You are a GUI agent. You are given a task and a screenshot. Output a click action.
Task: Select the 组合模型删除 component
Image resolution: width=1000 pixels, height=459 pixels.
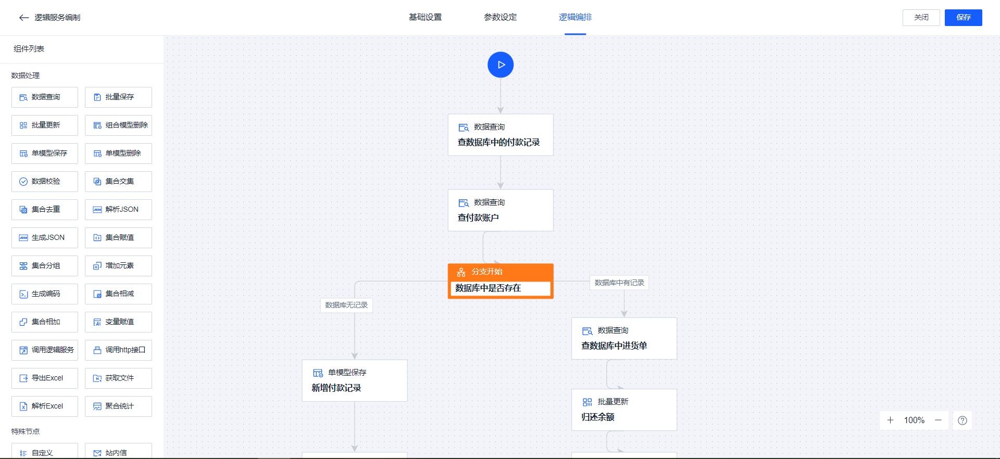coord(118,125)
